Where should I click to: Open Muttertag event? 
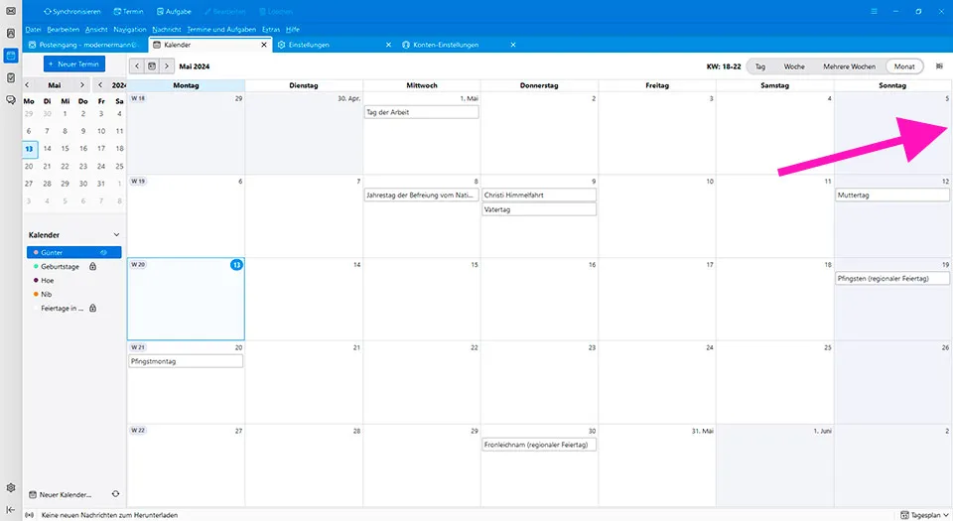[x=892, y=195]
